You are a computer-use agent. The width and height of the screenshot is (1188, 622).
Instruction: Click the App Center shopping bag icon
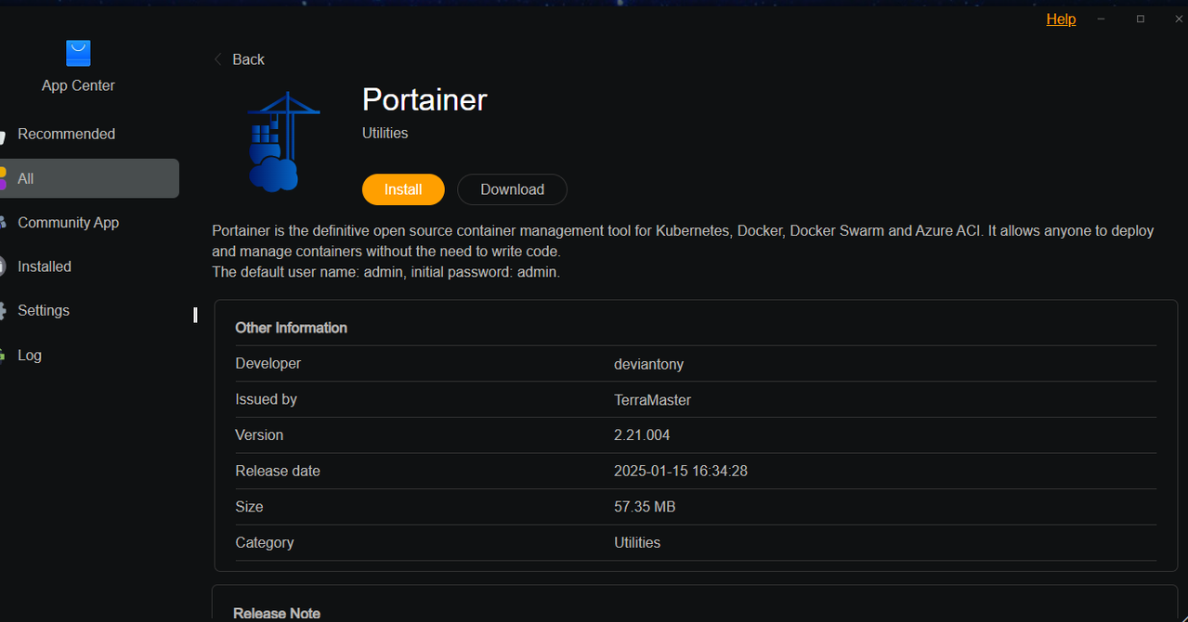tap(78, 53)
